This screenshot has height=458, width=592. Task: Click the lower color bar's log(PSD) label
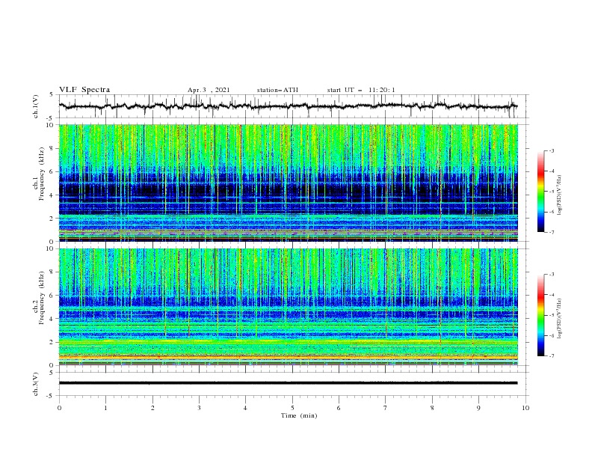[x=560, y=319]
